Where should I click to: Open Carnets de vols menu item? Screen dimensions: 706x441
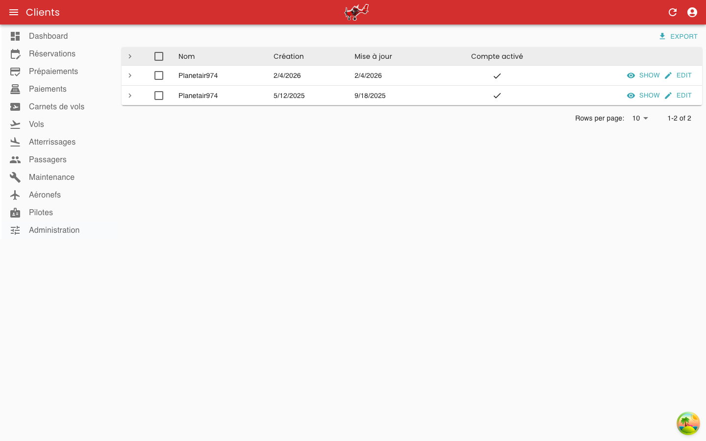pyautogui.click(x=56, y=107)
